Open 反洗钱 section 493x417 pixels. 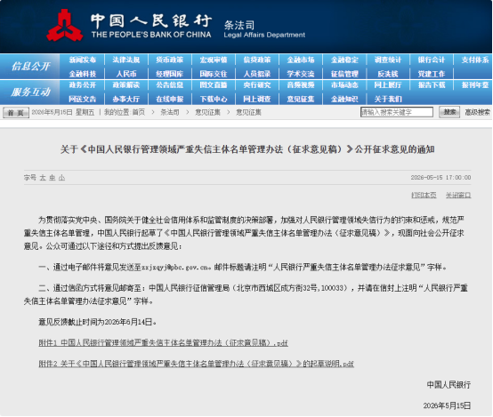coord(388,74)
